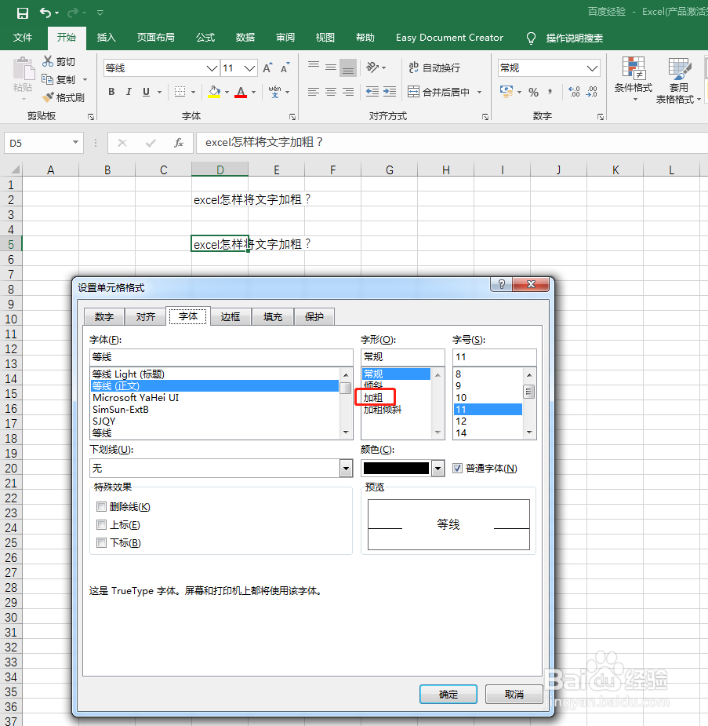Click bottom align icon
This screenshot has height=726, width=708.
pos(348,67)
